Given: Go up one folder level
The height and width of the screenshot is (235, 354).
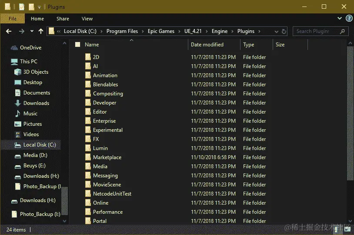Looking at the screenshot, I should tap(41, 31).
